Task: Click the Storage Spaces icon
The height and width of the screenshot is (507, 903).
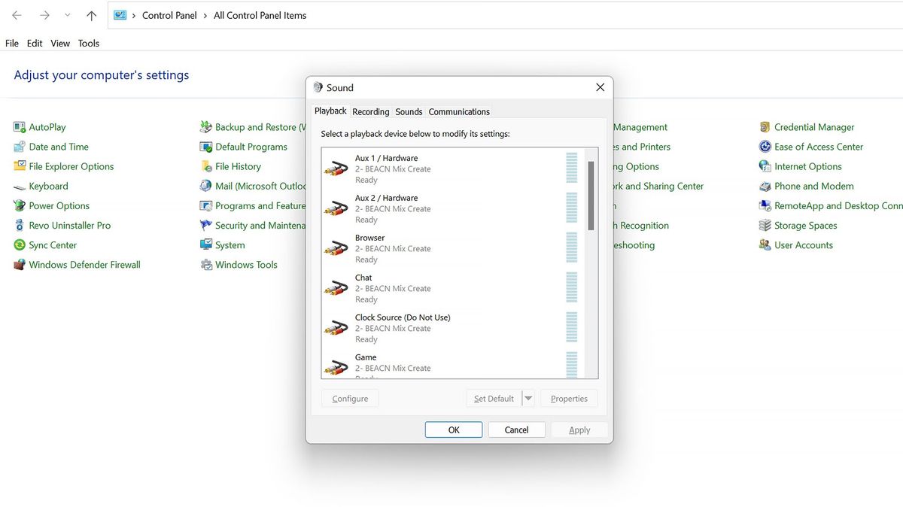Action: pyautogui.click(x=765, y=226)
